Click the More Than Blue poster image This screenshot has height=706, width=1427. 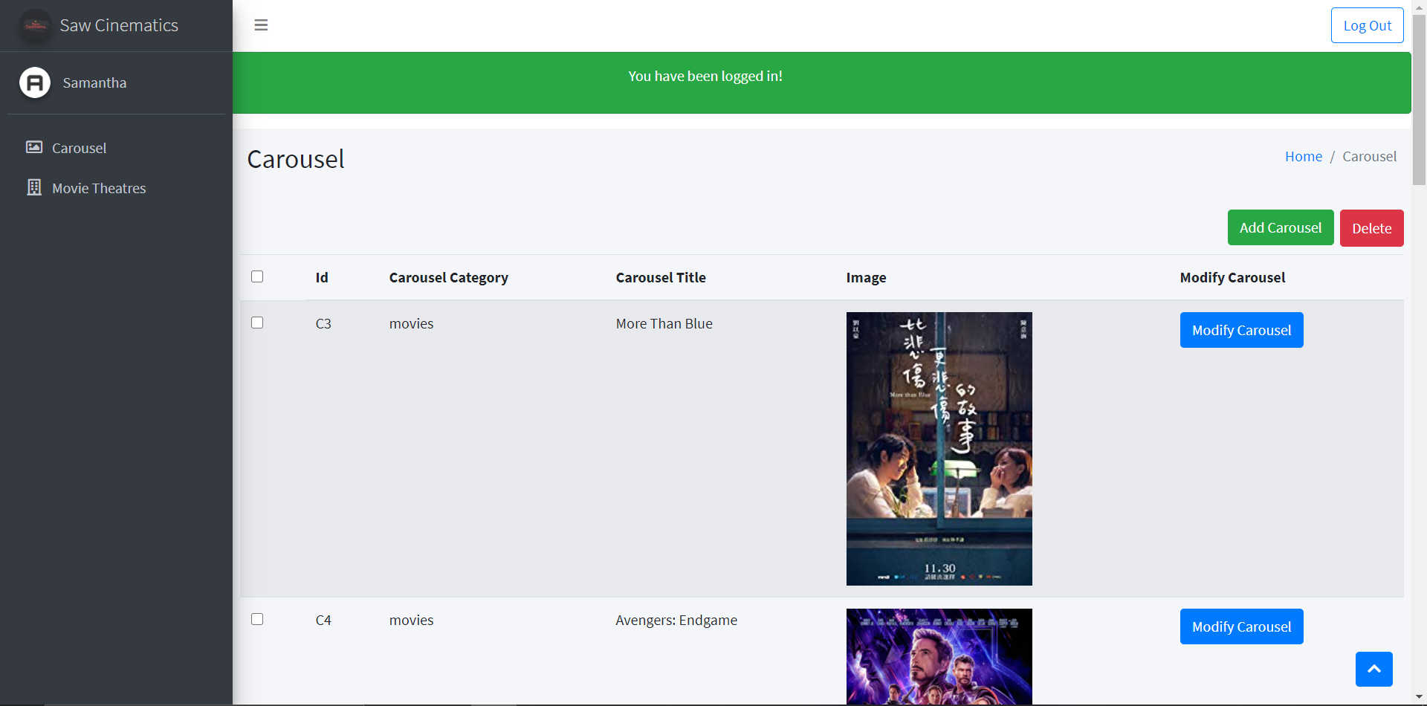tap(939, 449)
